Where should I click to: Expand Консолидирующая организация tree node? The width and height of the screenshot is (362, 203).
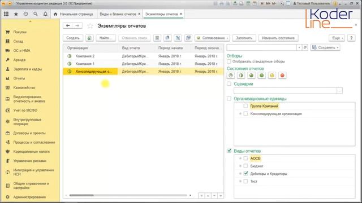point(240,114)
